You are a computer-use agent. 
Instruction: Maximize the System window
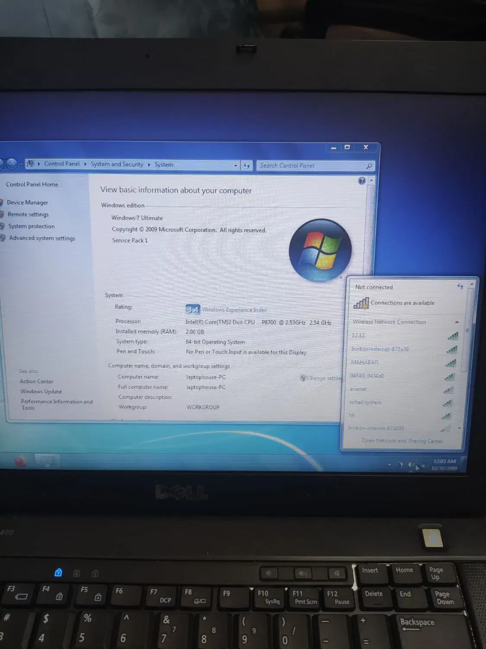click(347, 147)
